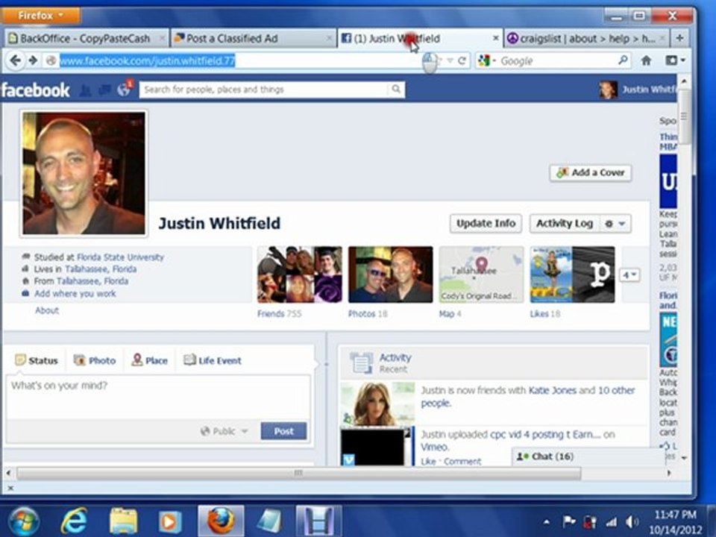
Task: Click the facebook logo
Action: [36, 90]
